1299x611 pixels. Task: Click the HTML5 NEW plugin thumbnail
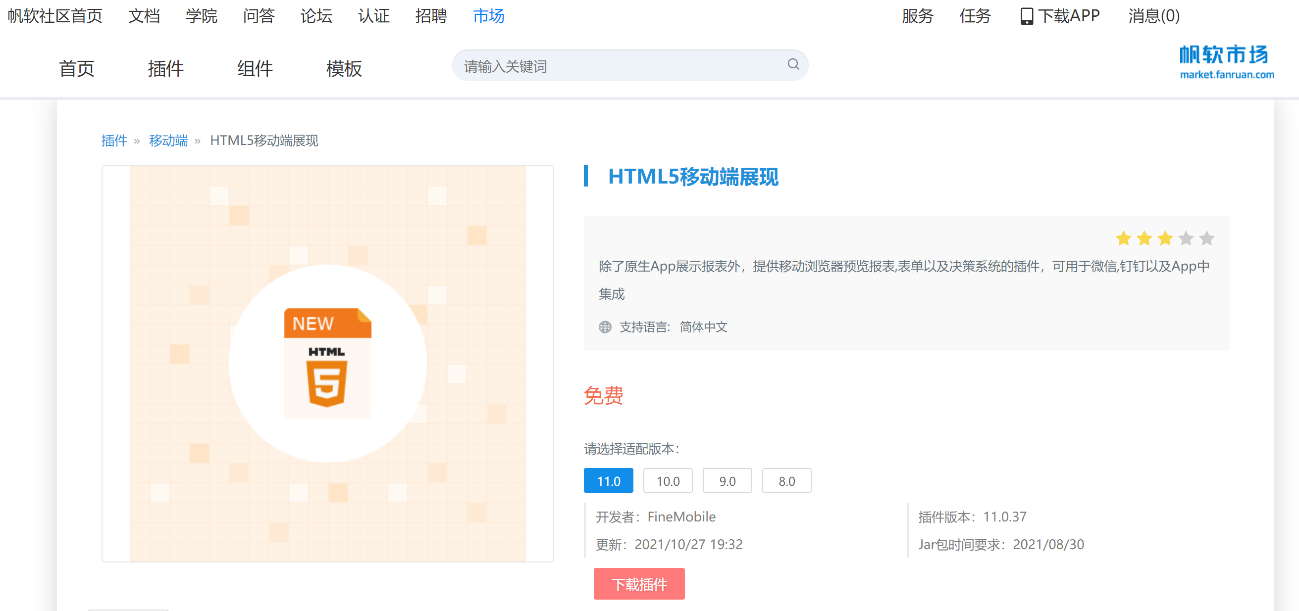328,363
